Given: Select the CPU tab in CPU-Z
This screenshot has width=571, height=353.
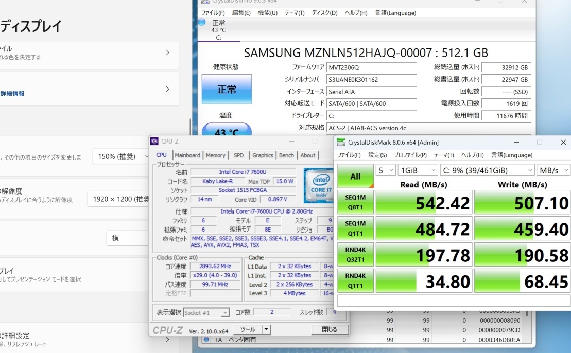Looking at the screenshot, I should coord(161,155).
